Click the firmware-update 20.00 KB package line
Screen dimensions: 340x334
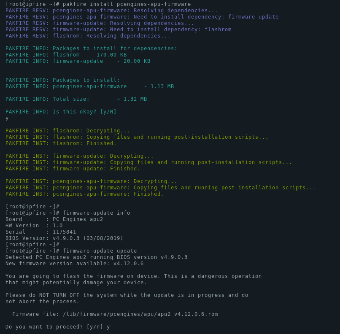(78, 61)
